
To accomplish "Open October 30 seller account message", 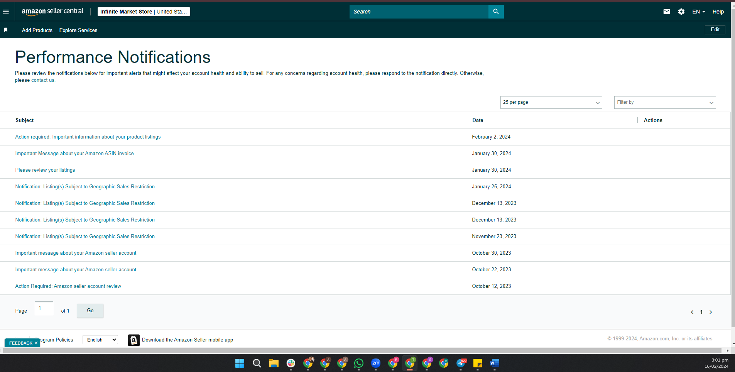I will point(76,253).
